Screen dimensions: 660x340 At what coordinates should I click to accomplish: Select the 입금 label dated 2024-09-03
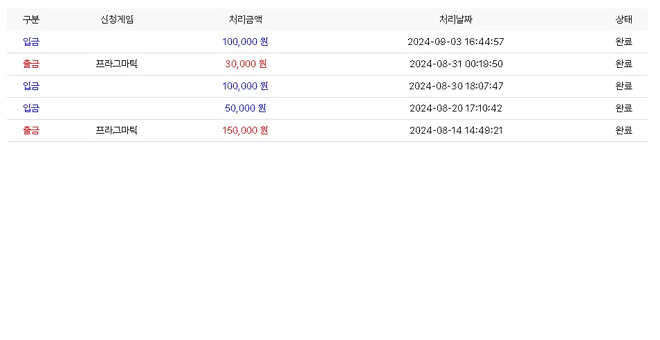(x=30, y=42)
